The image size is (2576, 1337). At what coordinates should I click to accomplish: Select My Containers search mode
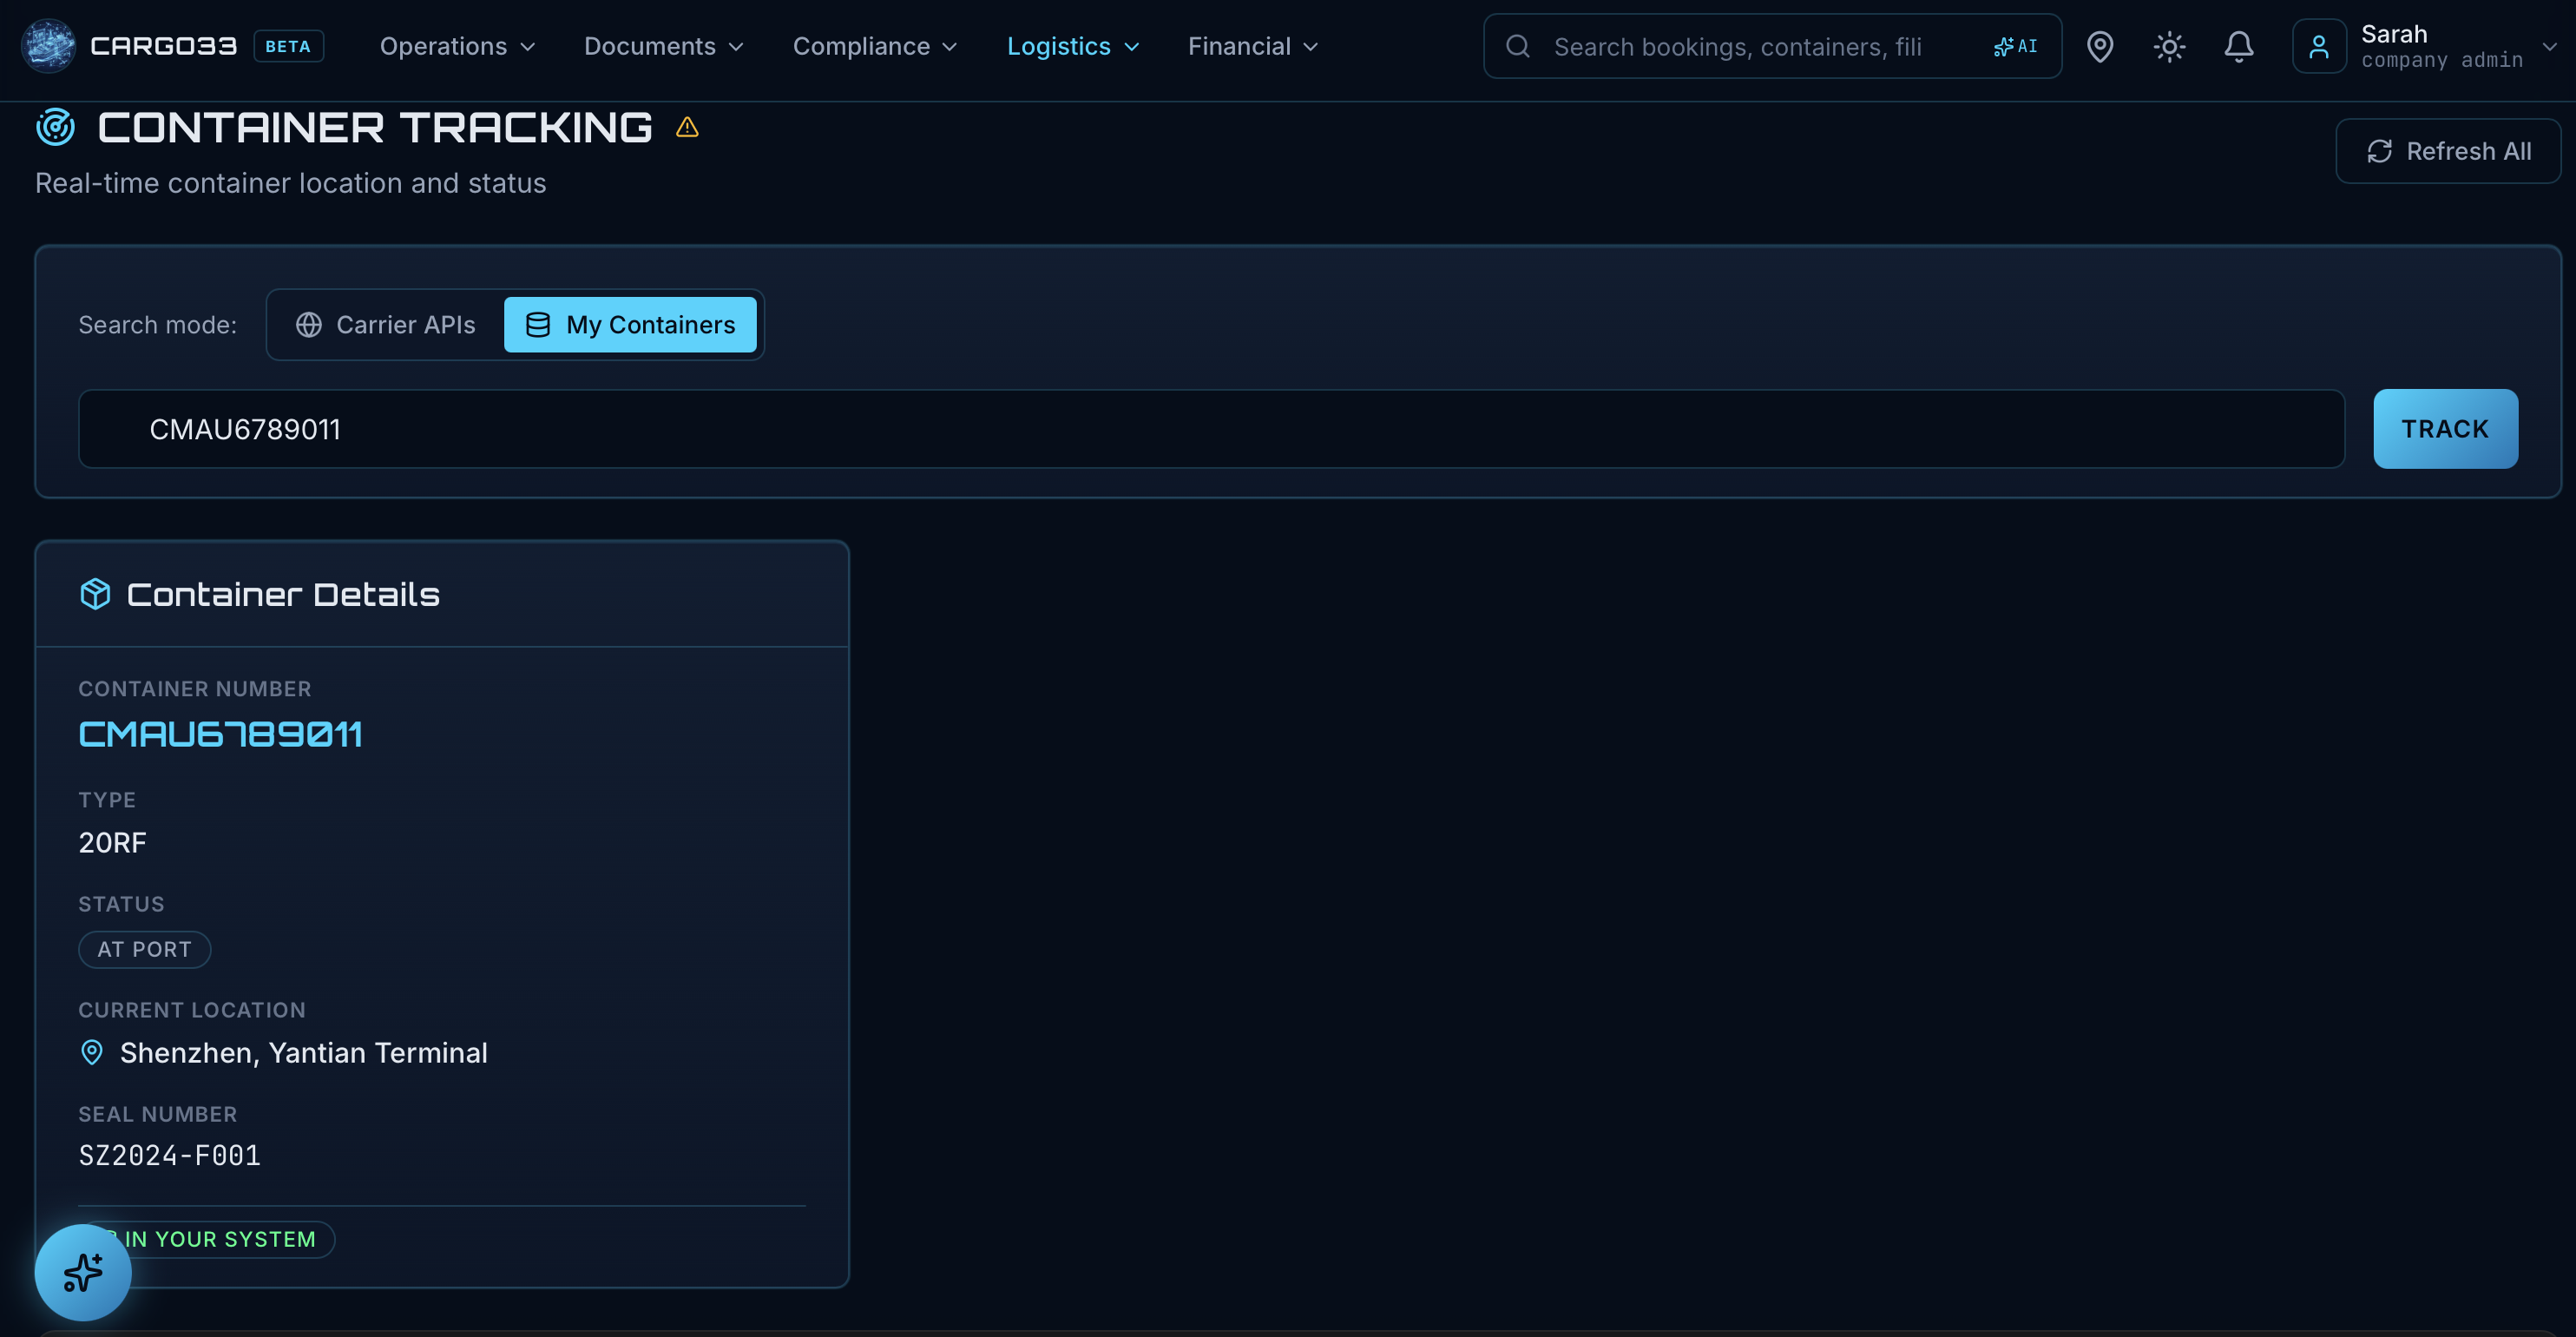[x=630, y=325]
